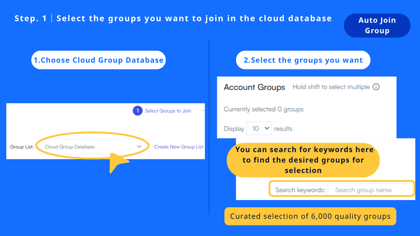Select the Cloud Group Database combo box
The image size is (420, 236).
click(89, 147)
